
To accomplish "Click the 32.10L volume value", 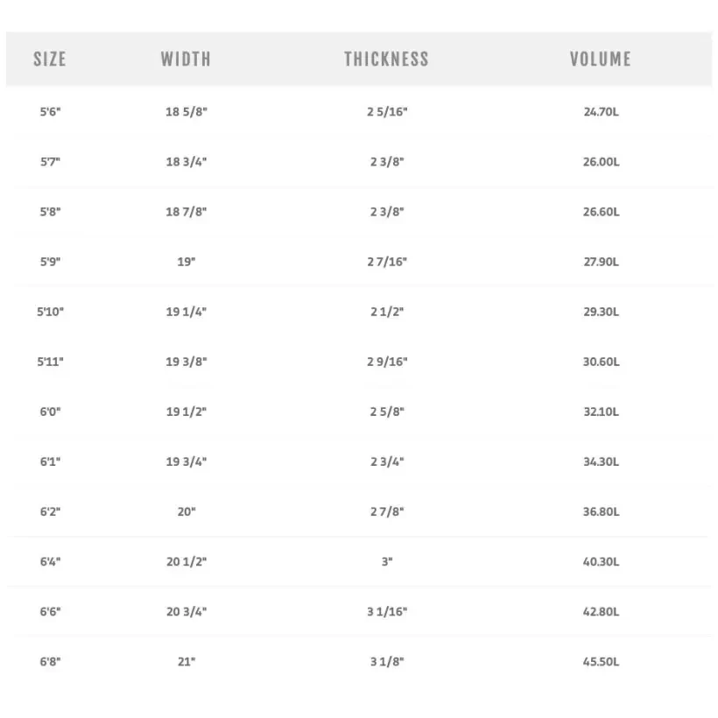I will pos(602,412).
